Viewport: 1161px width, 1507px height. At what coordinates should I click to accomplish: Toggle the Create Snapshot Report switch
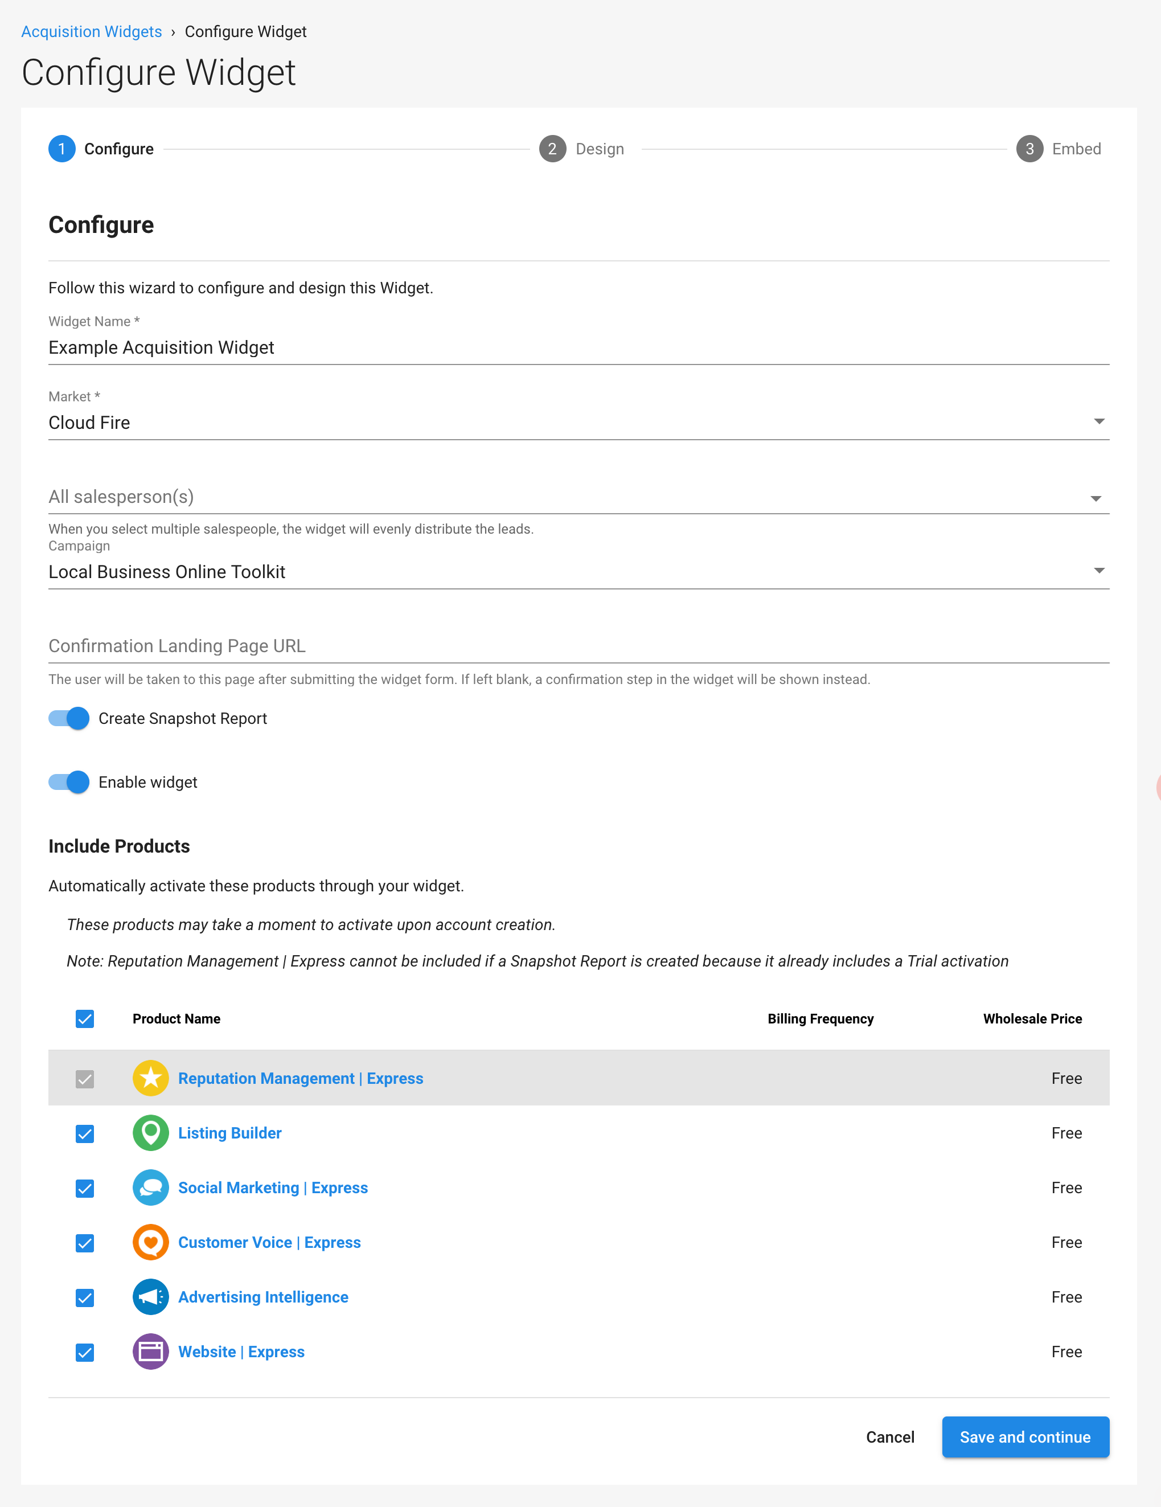69,718
